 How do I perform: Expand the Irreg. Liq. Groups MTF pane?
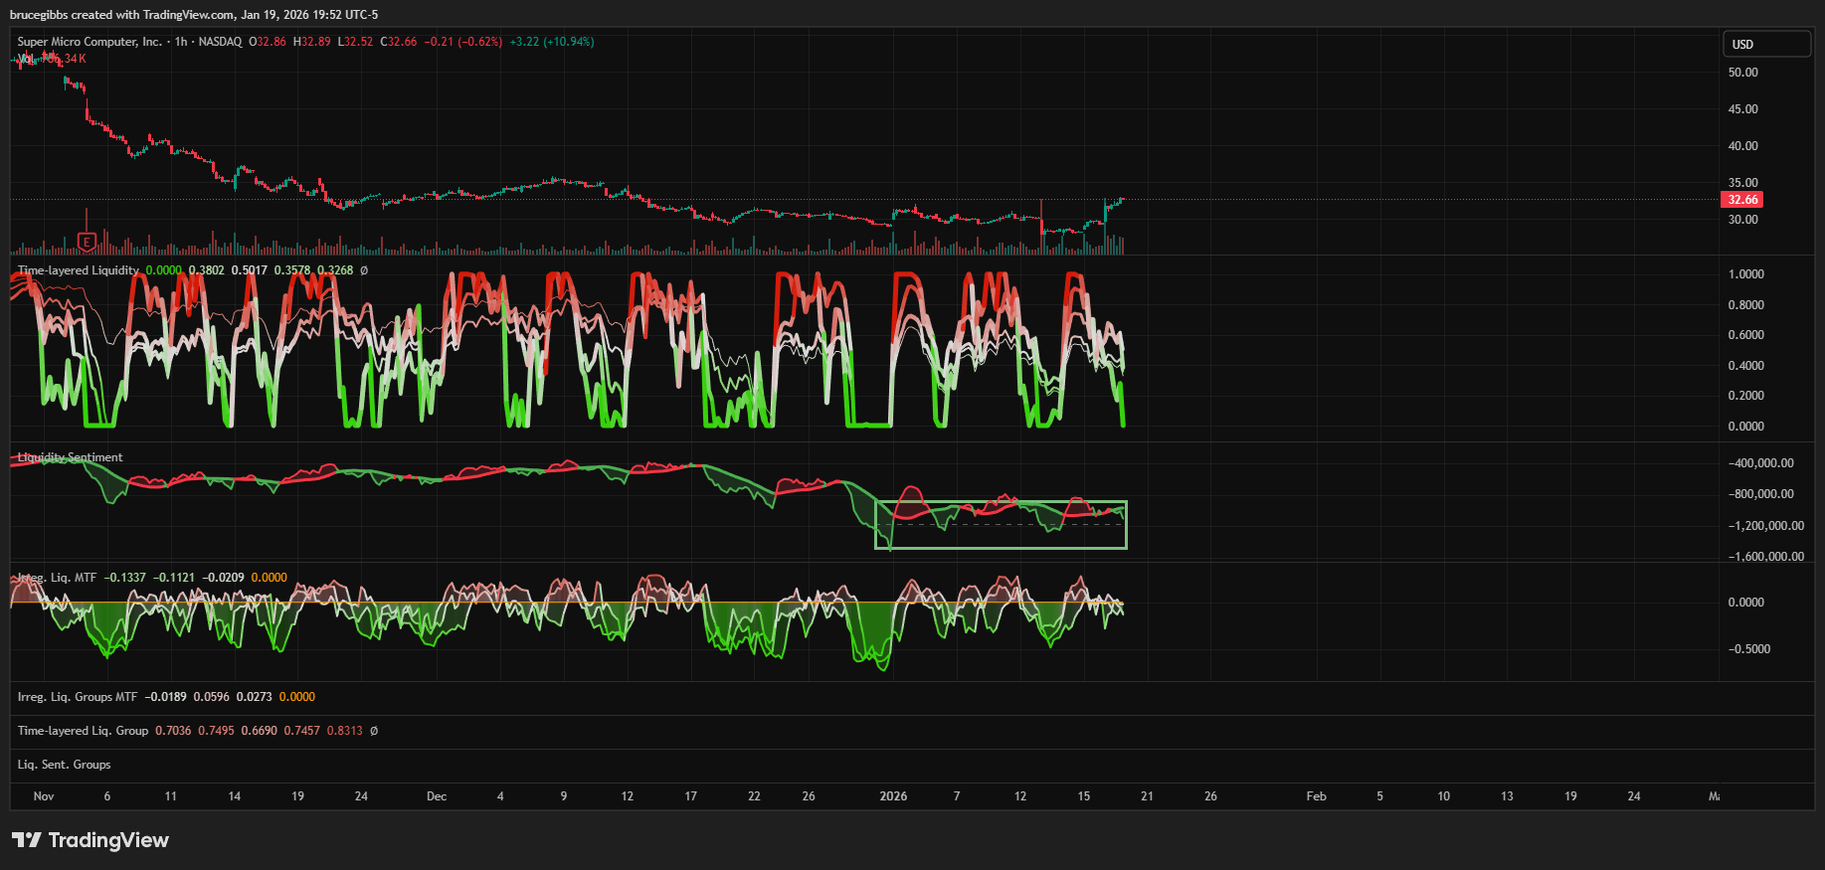click(78, 697)
